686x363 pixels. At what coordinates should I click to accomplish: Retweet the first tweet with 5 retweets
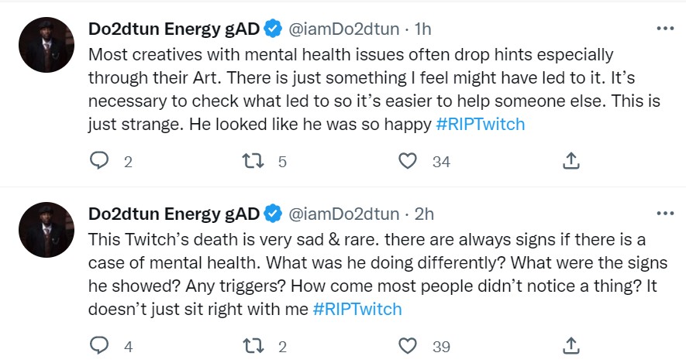point(253,161)
